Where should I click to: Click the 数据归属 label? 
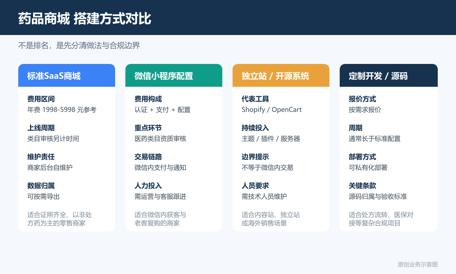click(41, 186)
